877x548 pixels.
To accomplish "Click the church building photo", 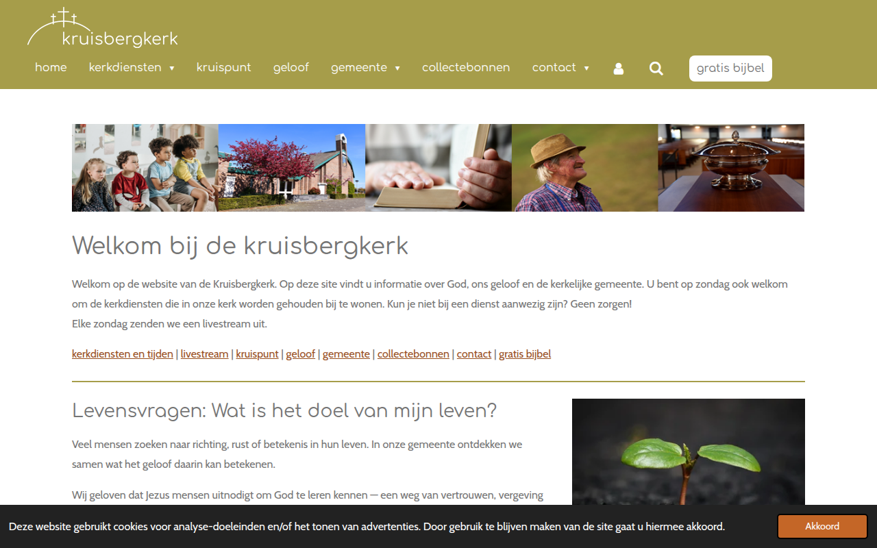I will (x=292, y=168).
